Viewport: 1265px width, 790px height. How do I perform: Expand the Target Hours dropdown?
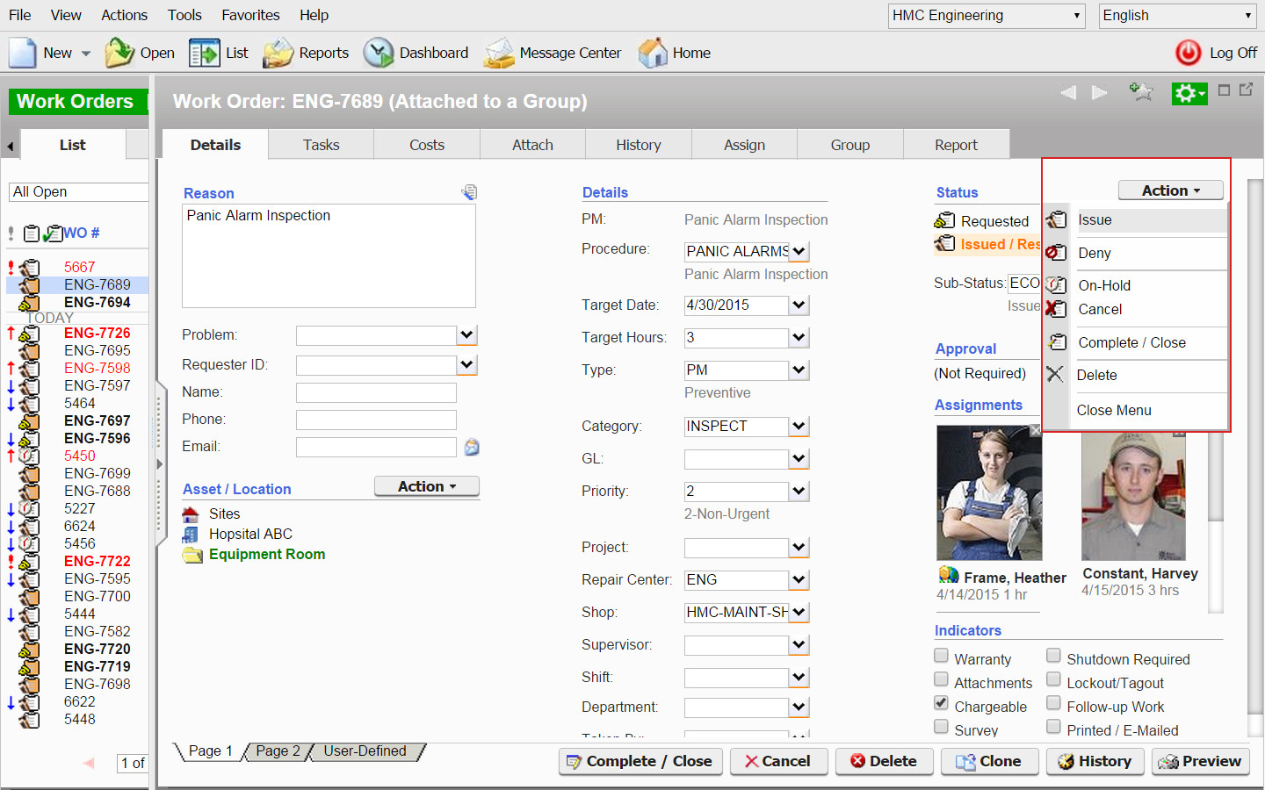[799, 338]
